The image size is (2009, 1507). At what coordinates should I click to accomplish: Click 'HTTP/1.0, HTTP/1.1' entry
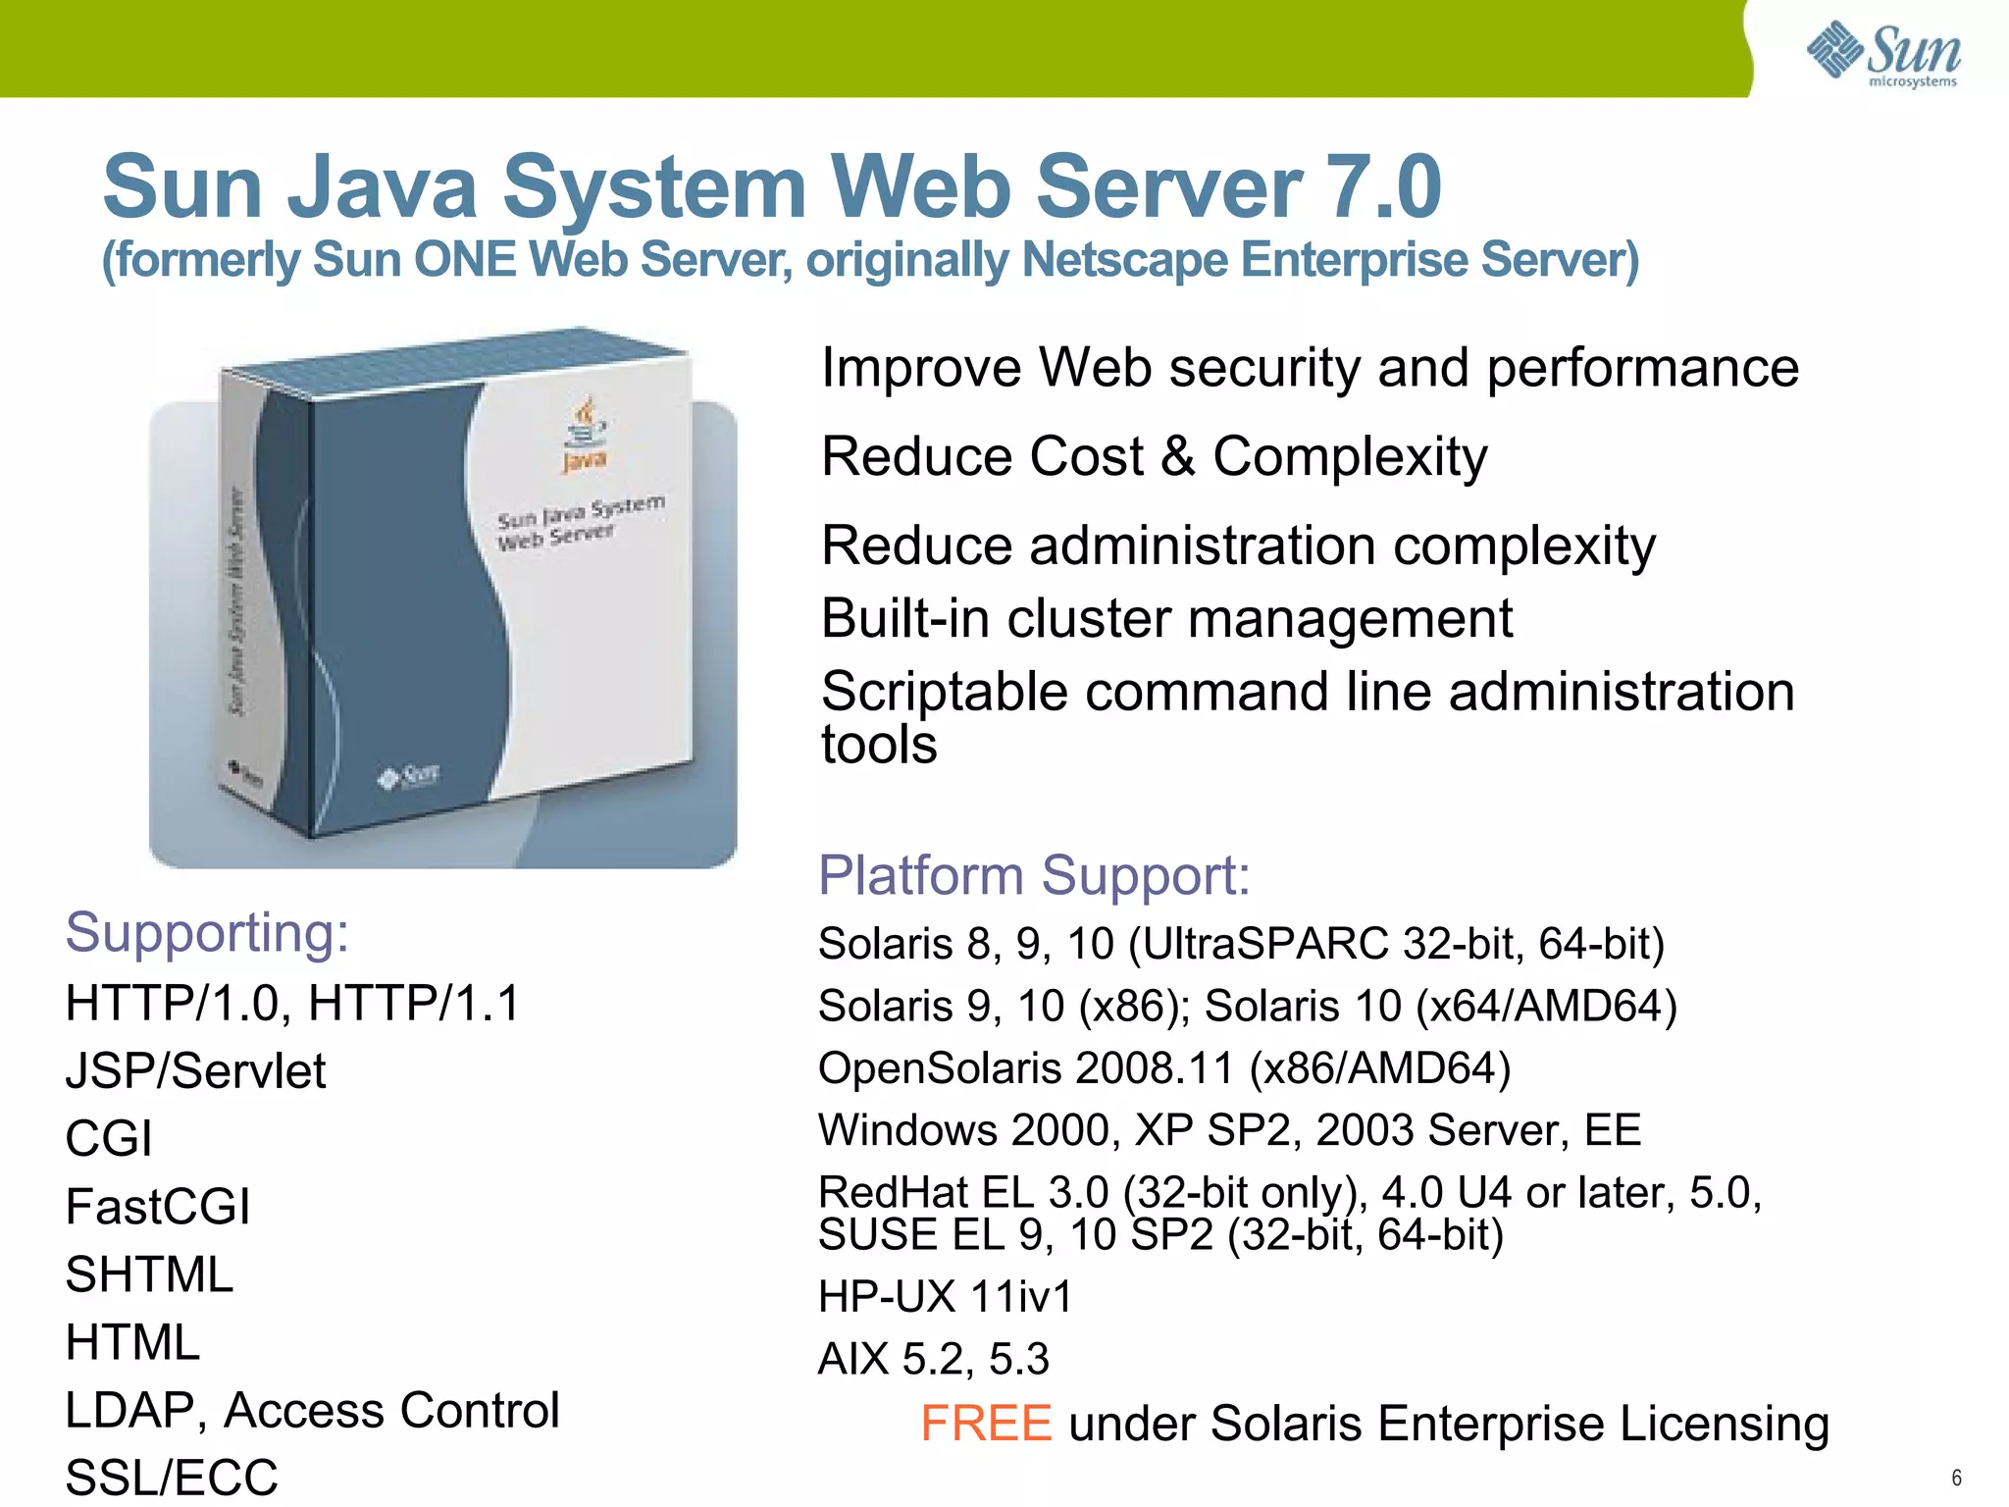(292, 1004)
